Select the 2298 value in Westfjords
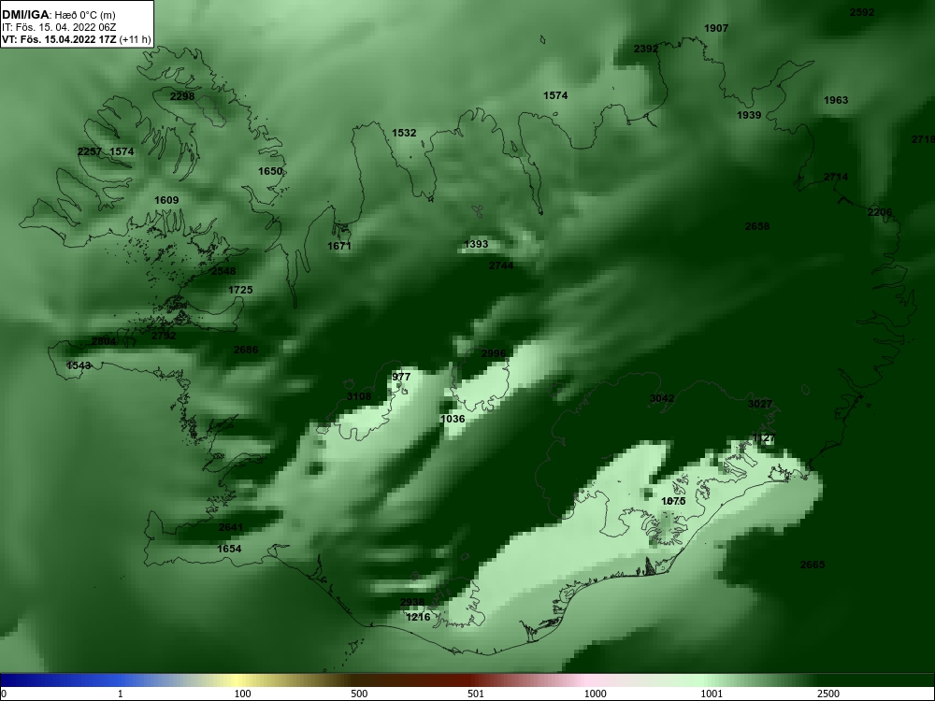935x701 pixels. pos(182,96)
